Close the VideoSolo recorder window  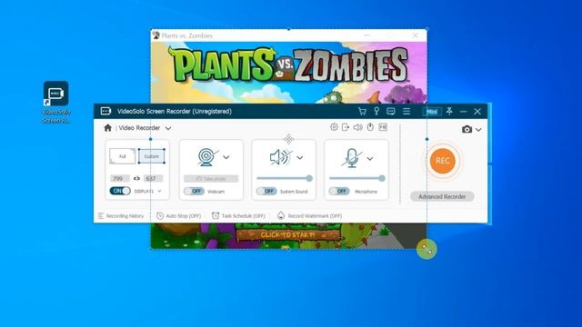tap(477, 111)
